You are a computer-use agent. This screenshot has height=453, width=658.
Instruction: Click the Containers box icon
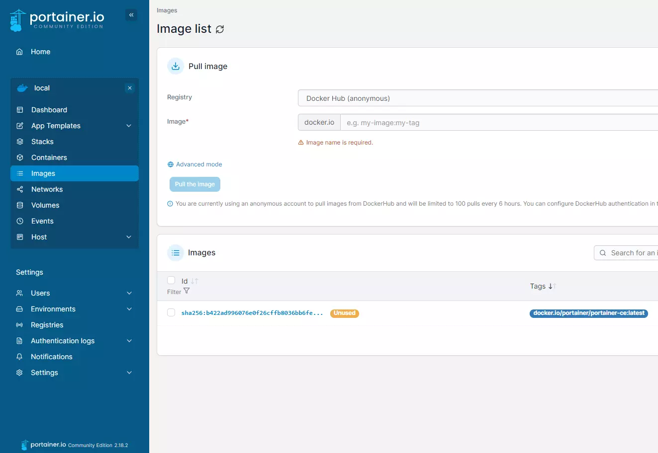20,157
